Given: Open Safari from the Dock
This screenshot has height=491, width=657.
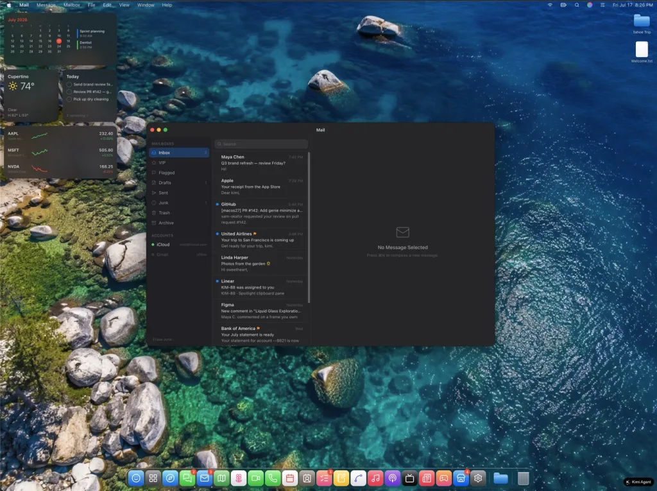Looking at the screenshot, I should pos(171,478).
